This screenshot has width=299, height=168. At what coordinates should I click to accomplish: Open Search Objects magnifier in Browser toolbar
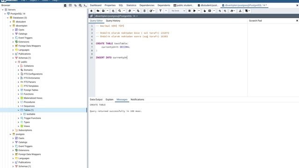(x=80, y=5)
